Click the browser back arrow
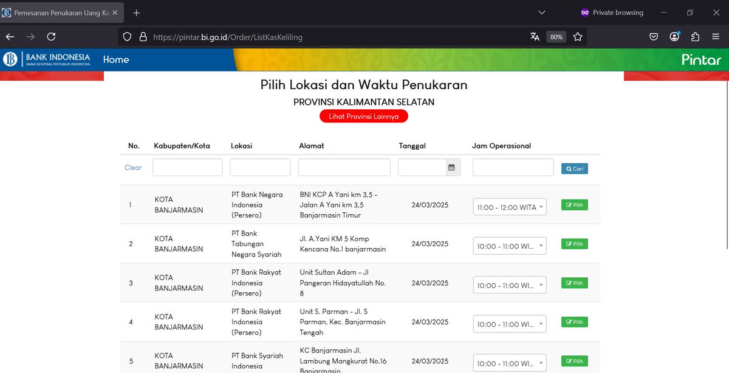This screenshot has width=729, height=373. click(x=10, y=37)
